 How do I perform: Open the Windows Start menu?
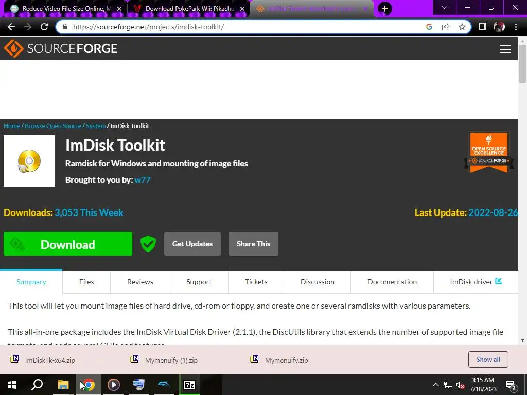point(12,385)
